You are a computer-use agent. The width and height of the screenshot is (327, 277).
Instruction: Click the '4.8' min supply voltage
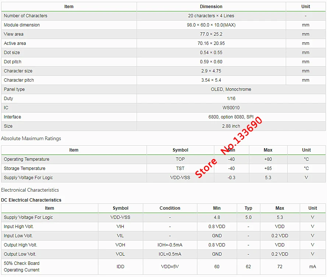(217, 217)
